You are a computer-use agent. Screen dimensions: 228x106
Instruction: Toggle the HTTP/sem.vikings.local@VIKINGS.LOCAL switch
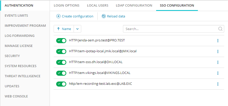tap(61, 73)
